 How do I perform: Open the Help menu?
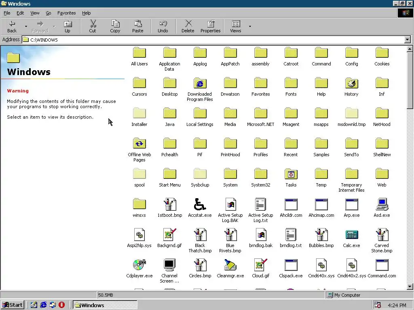(x=86, y=13)
